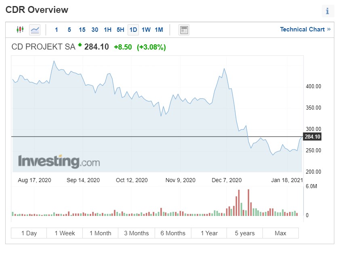Click the (+3.08%) percent change
340x253 pixels.
pos(151,47)
